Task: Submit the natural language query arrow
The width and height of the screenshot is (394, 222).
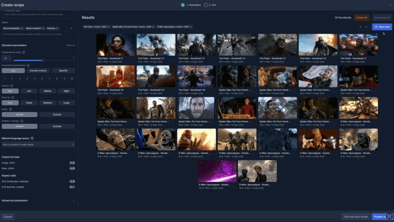Action: click(x=72, y=144)
